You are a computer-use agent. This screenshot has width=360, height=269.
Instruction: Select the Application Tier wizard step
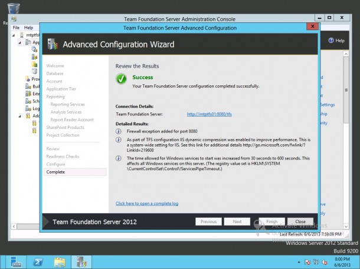pyautogui.click(x=61, y=89)
